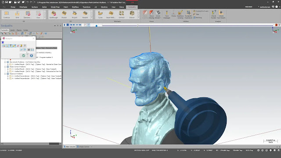
Task: Toggle display tool in Backplot dialog
Action: [7, 46]
